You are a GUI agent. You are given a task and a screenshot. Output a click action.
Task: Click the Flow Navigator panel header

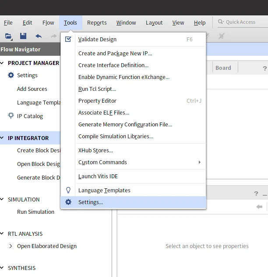(30, 49)
